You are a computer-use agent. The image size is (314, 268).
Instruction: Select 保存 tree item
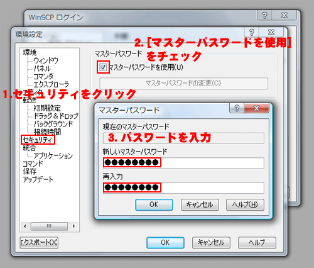click(x=30, y=172)
